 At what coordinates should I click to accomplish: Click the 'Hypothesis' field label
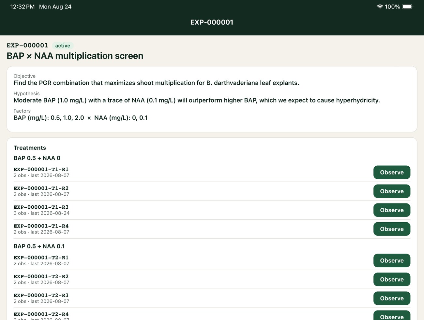tap(26, 93)
